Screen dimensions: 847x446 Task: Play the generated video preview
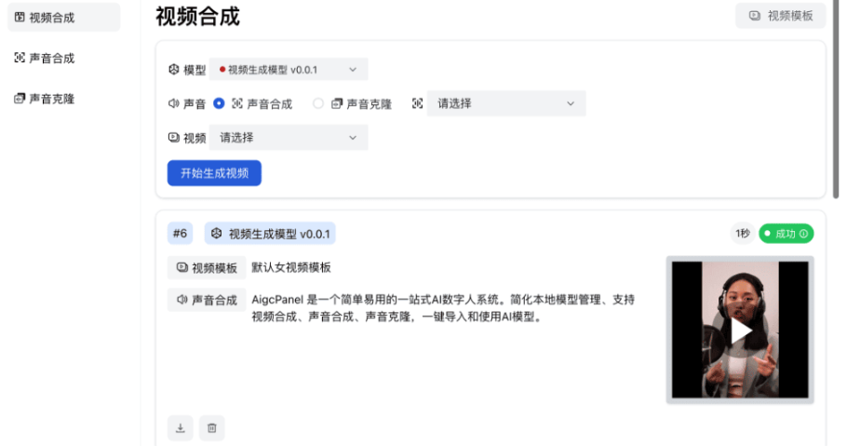(x=740, y=330)
